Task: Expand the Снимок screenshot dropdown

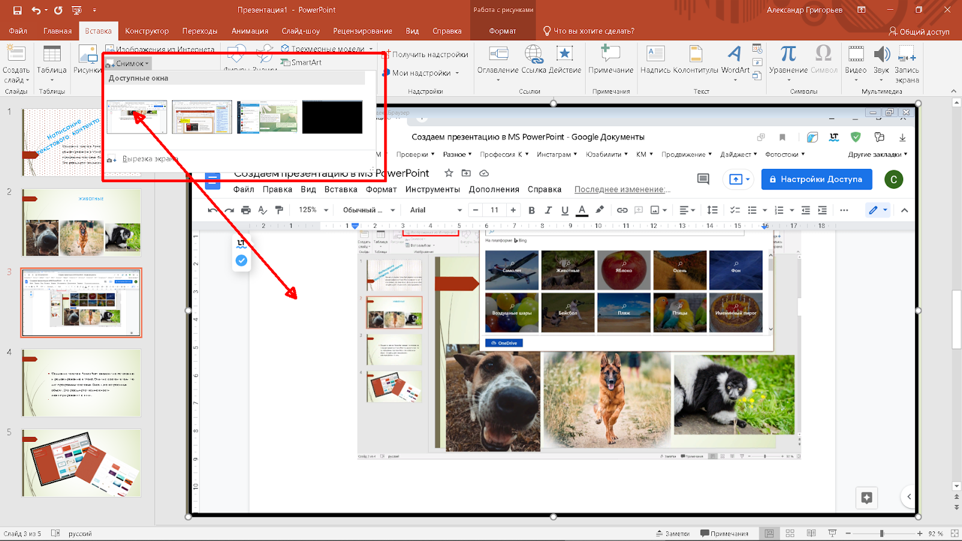Action: click(x=129, y=63)
